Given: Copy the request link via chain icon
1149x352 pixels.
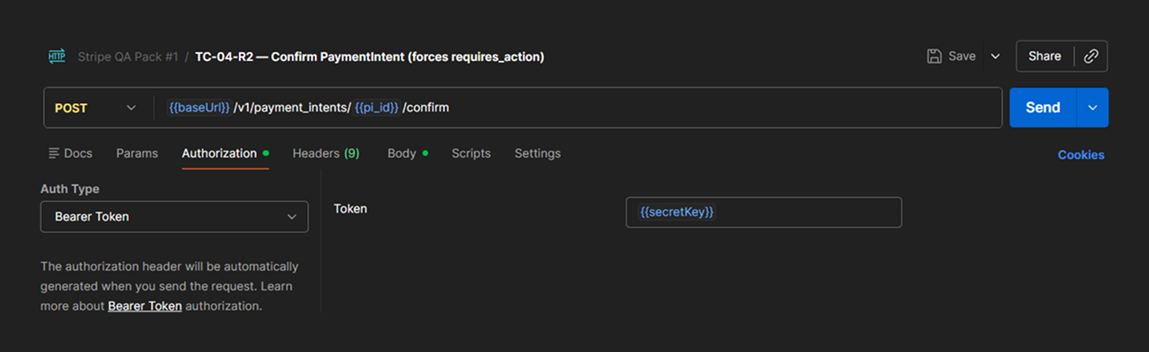Looking at the screenshot, I should pos(1091,56).
